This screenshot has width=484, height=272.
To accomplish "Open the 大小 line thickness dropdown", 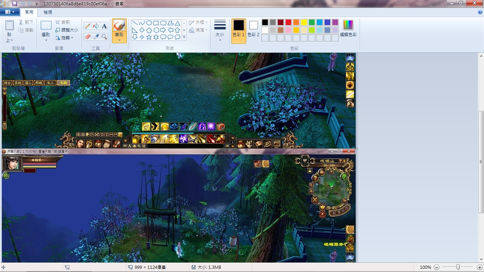I will click(220, 31).
